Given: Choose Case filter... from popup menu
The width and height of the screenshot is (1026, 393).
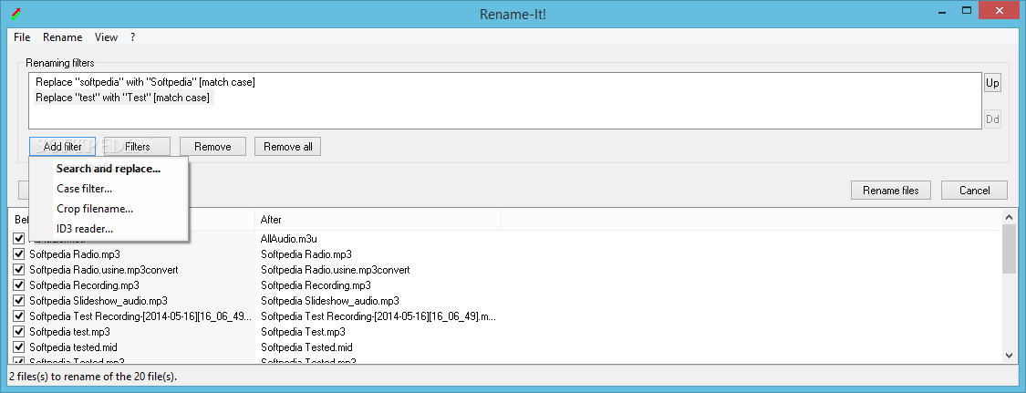Looking at the screenshot, I should click(109, 189).
